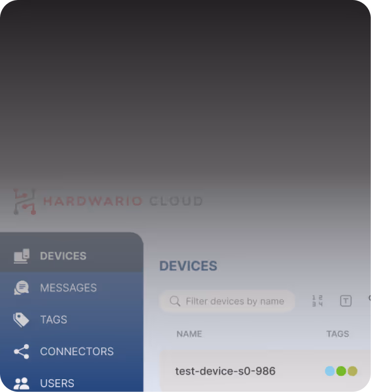
Task: Sort by the NAME column header
Action: [x=189, y=334]
